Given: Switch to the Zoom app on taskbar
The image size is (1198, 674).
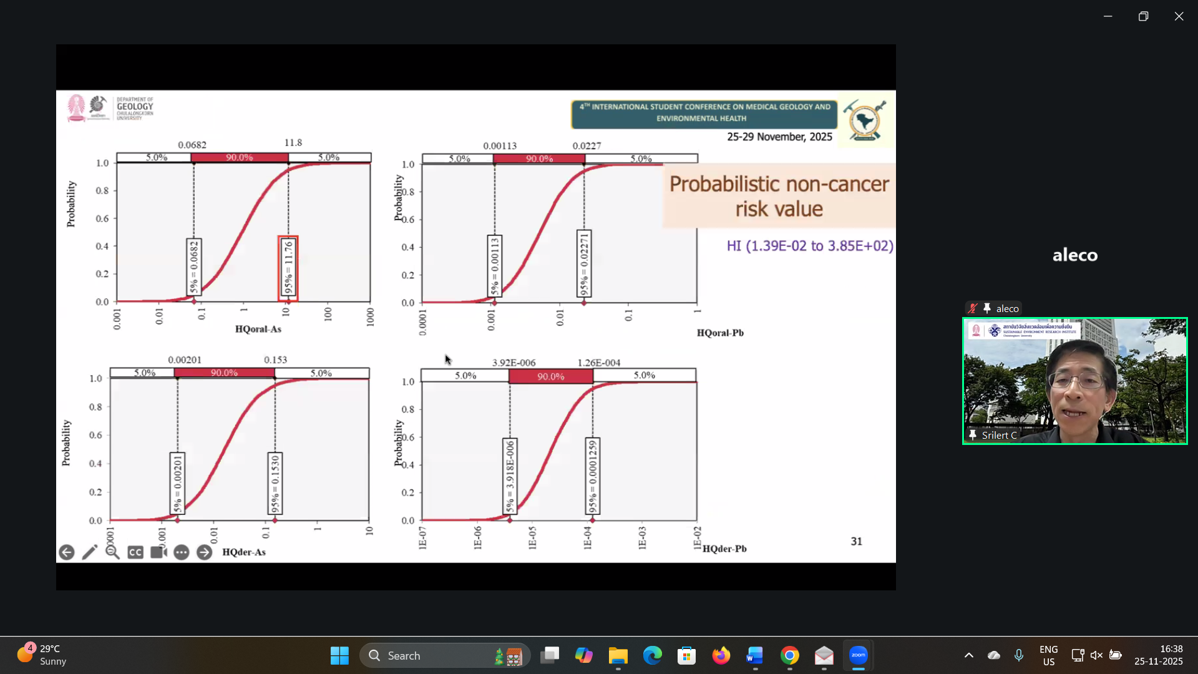Looking at the screenshot, I should click(x=858, y=655).
